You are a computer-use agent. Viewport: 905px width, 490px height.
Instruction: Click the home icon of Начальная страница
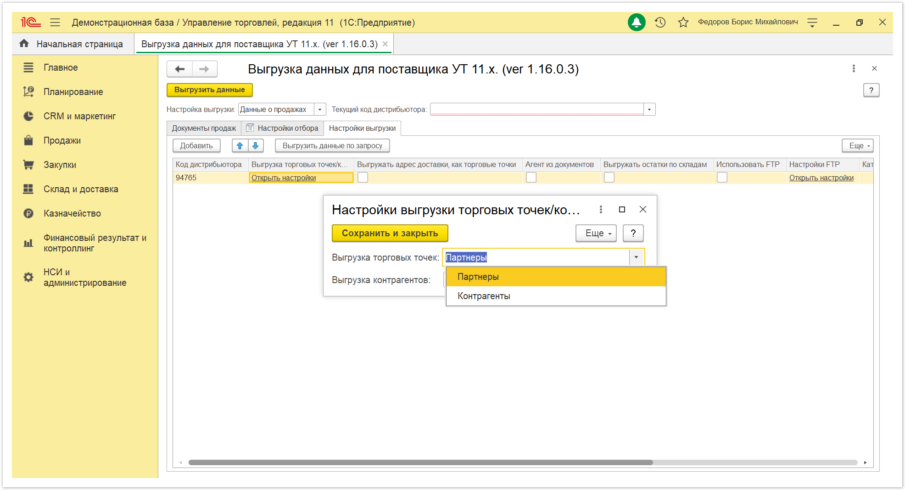tap(24, 44)
